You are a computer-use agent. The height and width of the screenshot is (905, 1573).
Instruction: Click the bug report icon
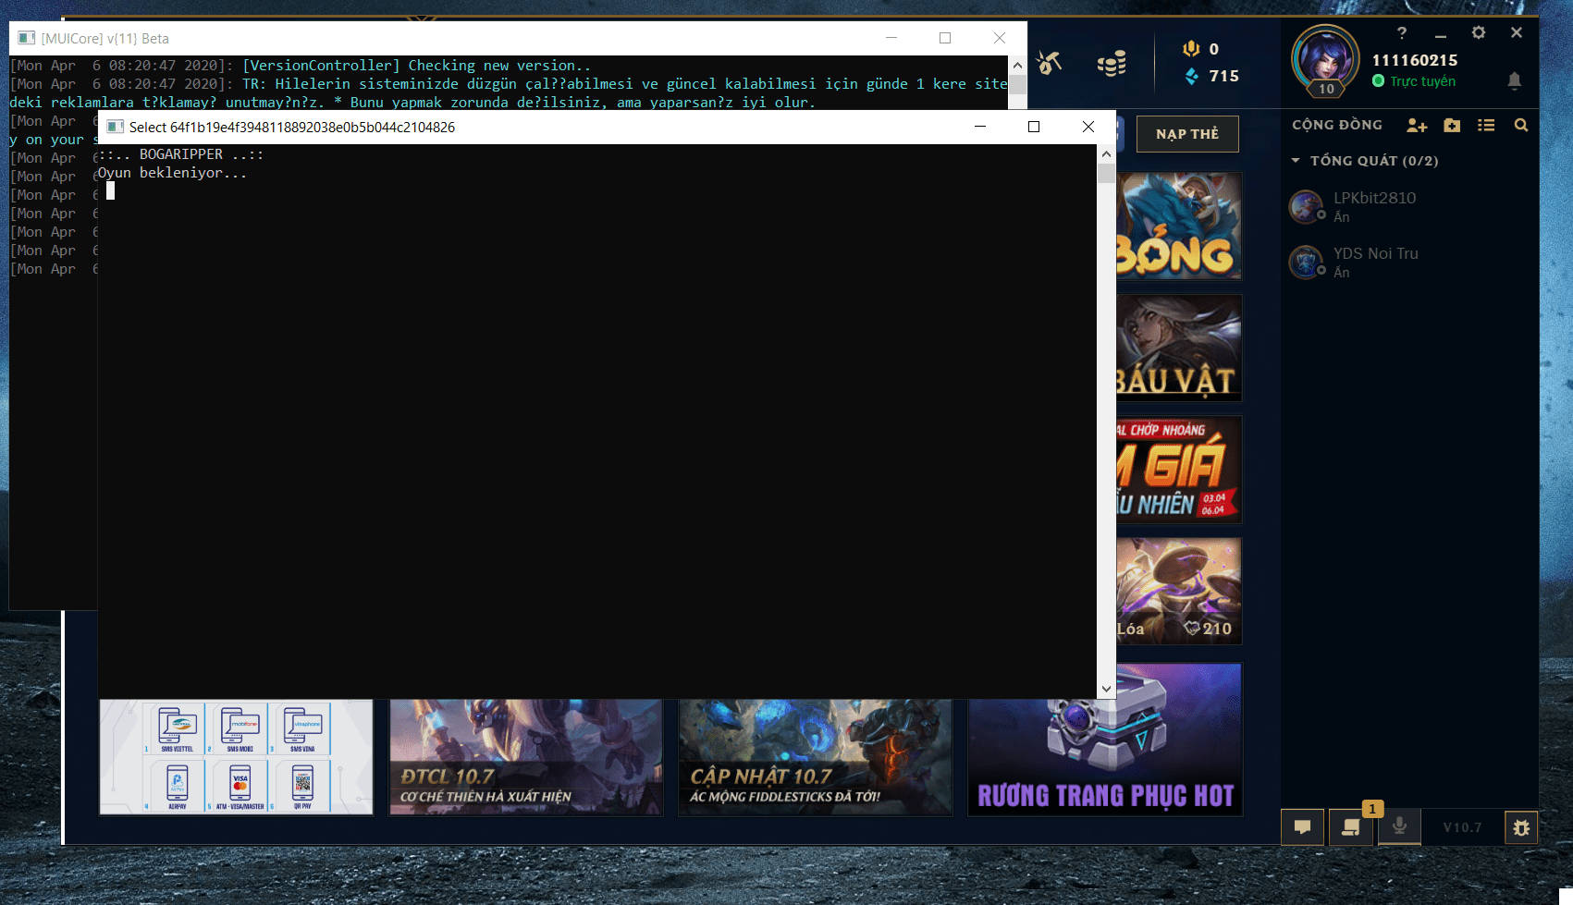tap(1521, 827)
